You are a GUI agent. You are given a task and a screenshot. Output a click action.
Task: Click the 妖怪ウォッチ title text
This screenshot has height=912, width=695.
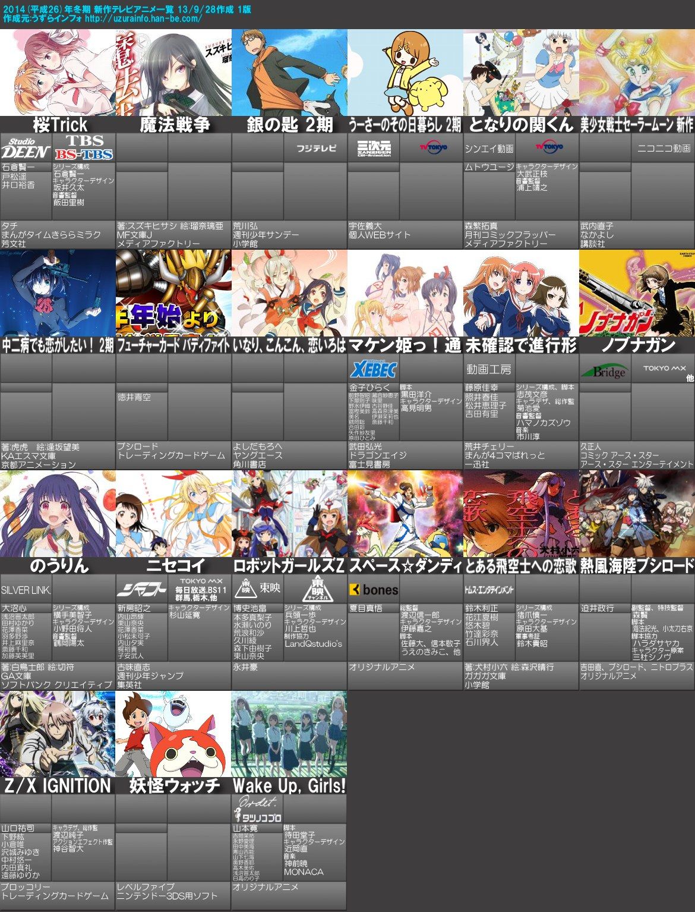point(175,786)
